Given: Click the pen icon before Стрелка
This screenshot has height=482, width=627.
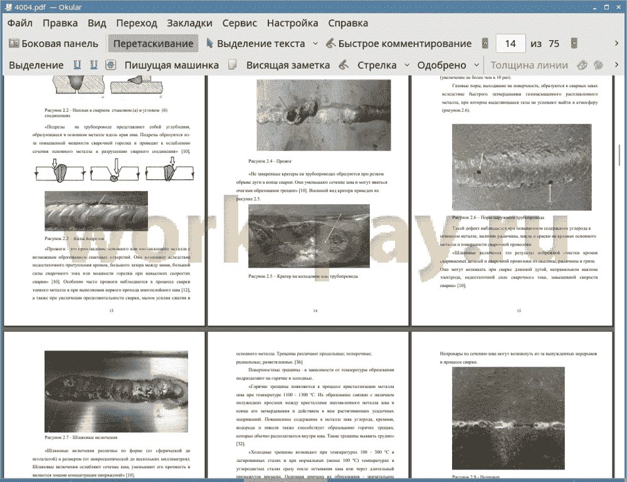Looking at the screenshot, I should coord(344,65).
